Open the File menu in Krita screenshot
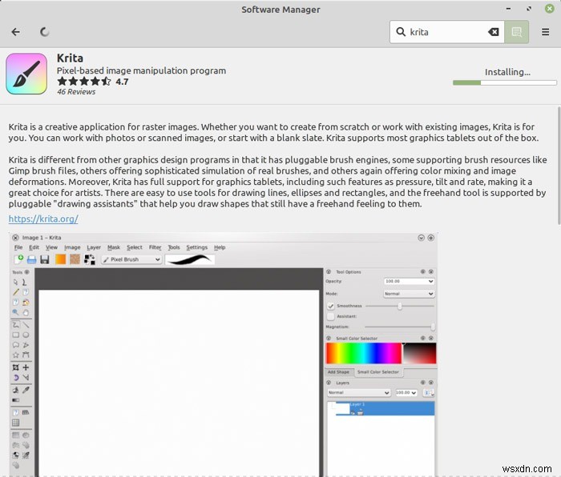Viewport: 561px width, 477px height. [18, 247]
